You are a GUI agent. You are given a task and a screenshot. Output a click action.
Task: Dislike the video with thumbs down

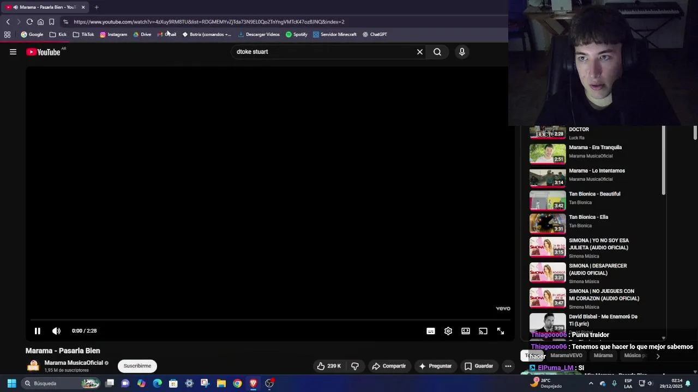pyautogui.click(x=355, y=366)
